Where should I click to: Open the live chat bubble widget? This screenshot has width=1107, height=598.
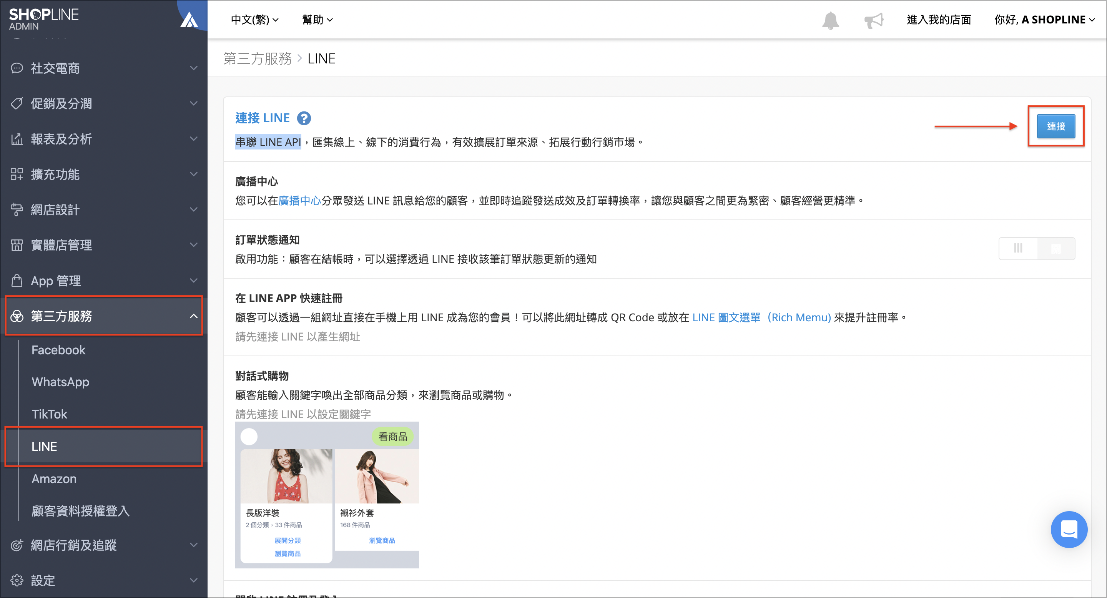point(1069,529)
